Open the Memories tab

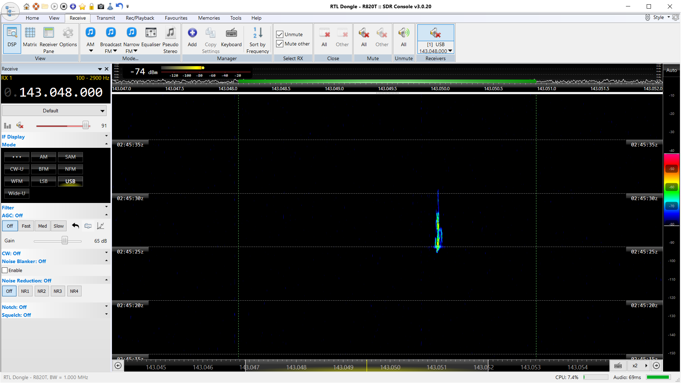(209, 18)
